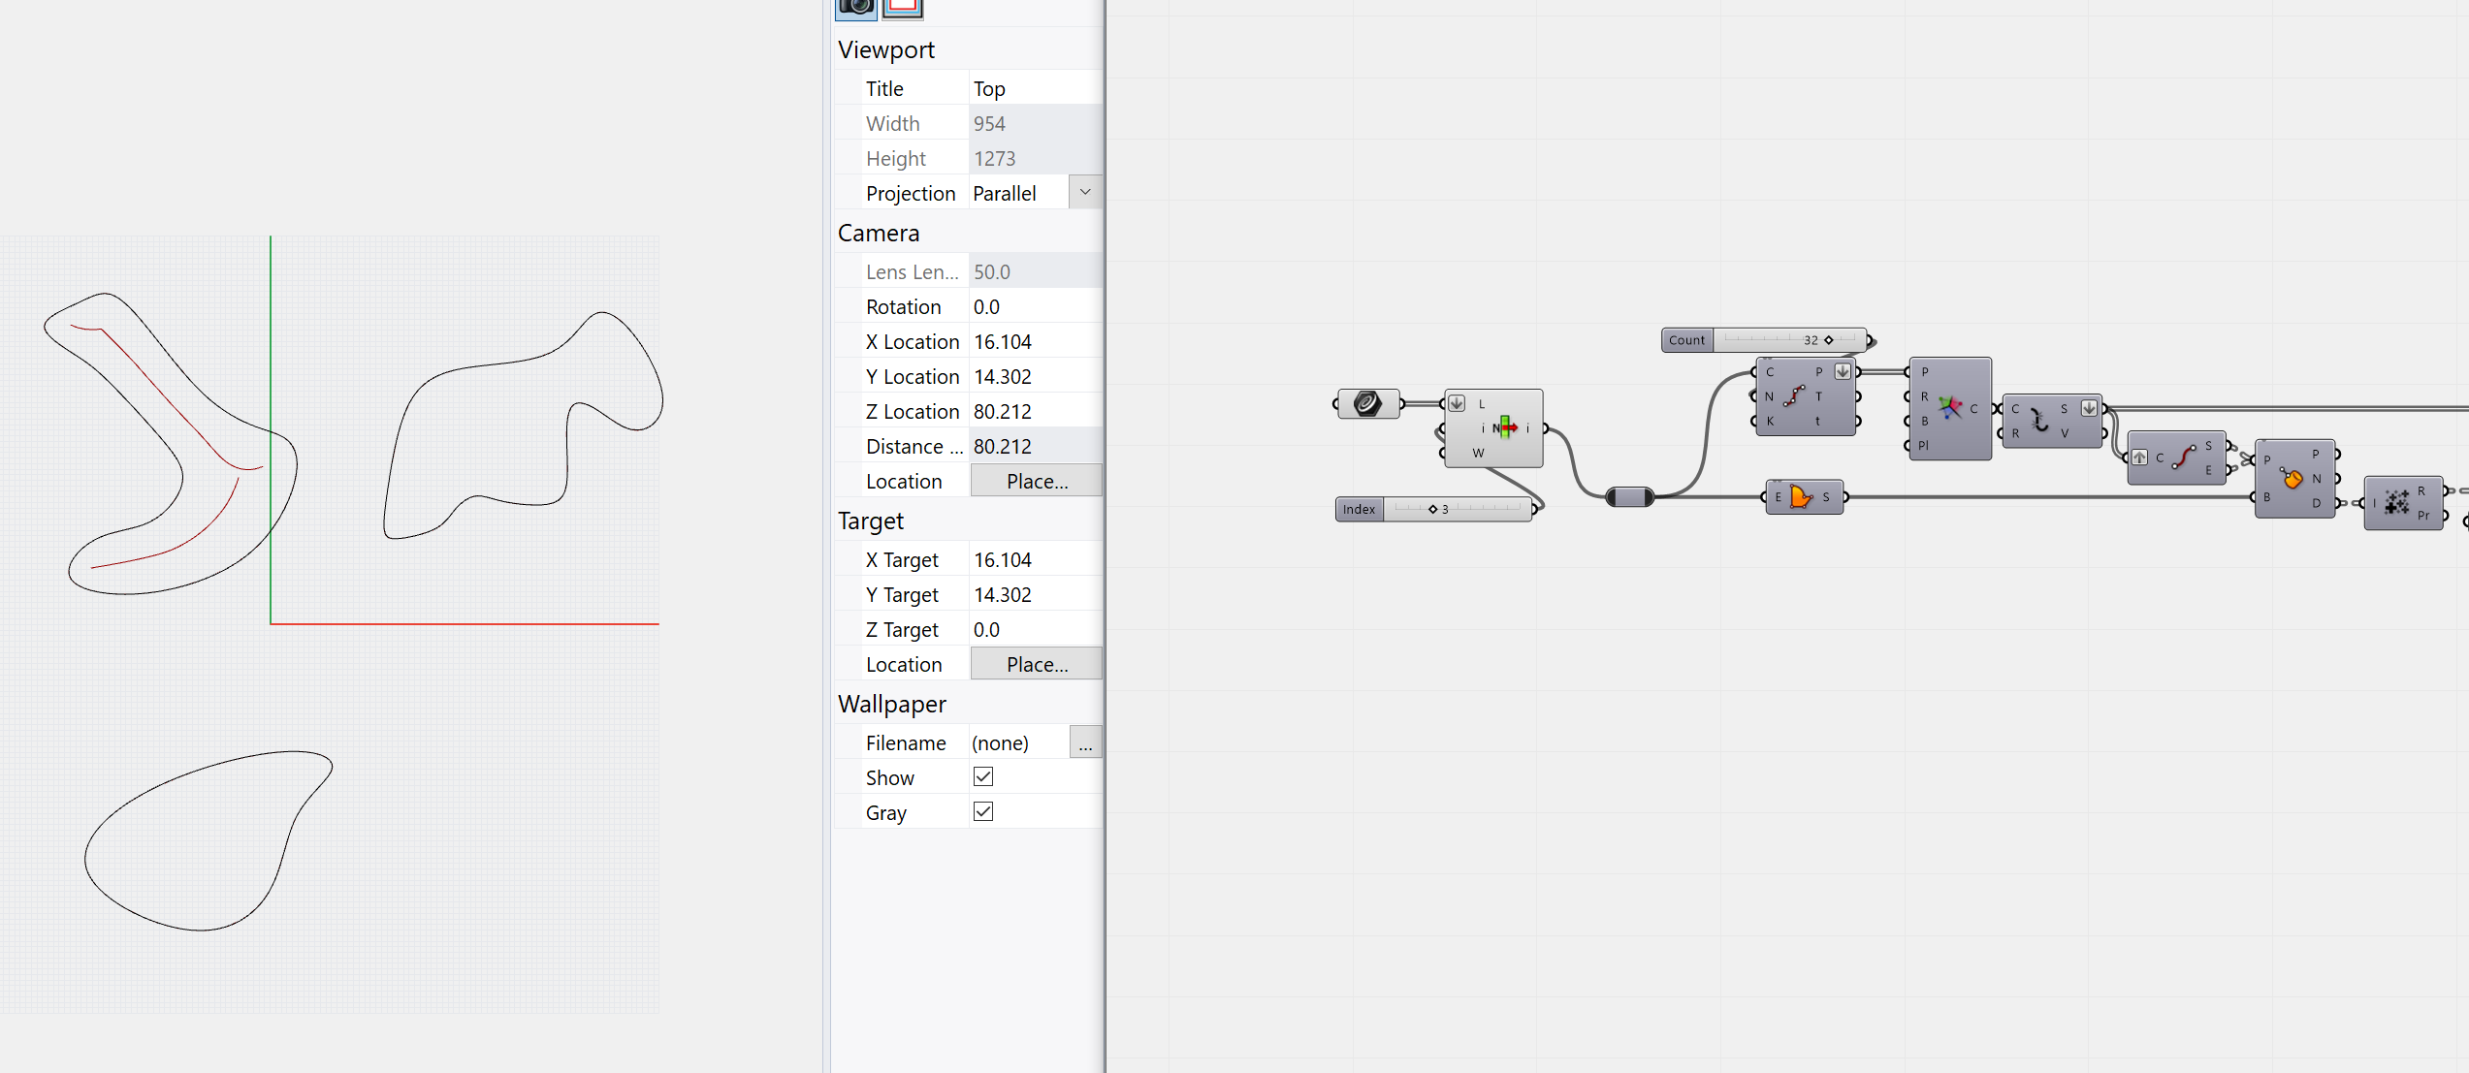Click the Count number slider
Viewport: 2469px width, 1073px height.
[1789, 340]
